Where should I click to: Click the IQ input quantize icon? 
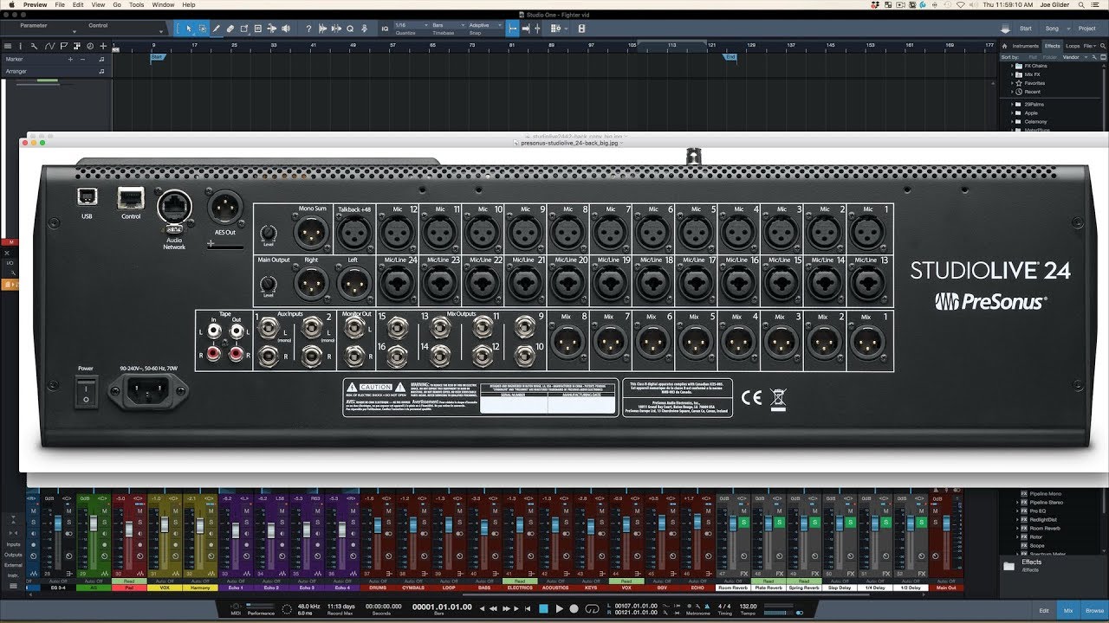click(385, 29)
